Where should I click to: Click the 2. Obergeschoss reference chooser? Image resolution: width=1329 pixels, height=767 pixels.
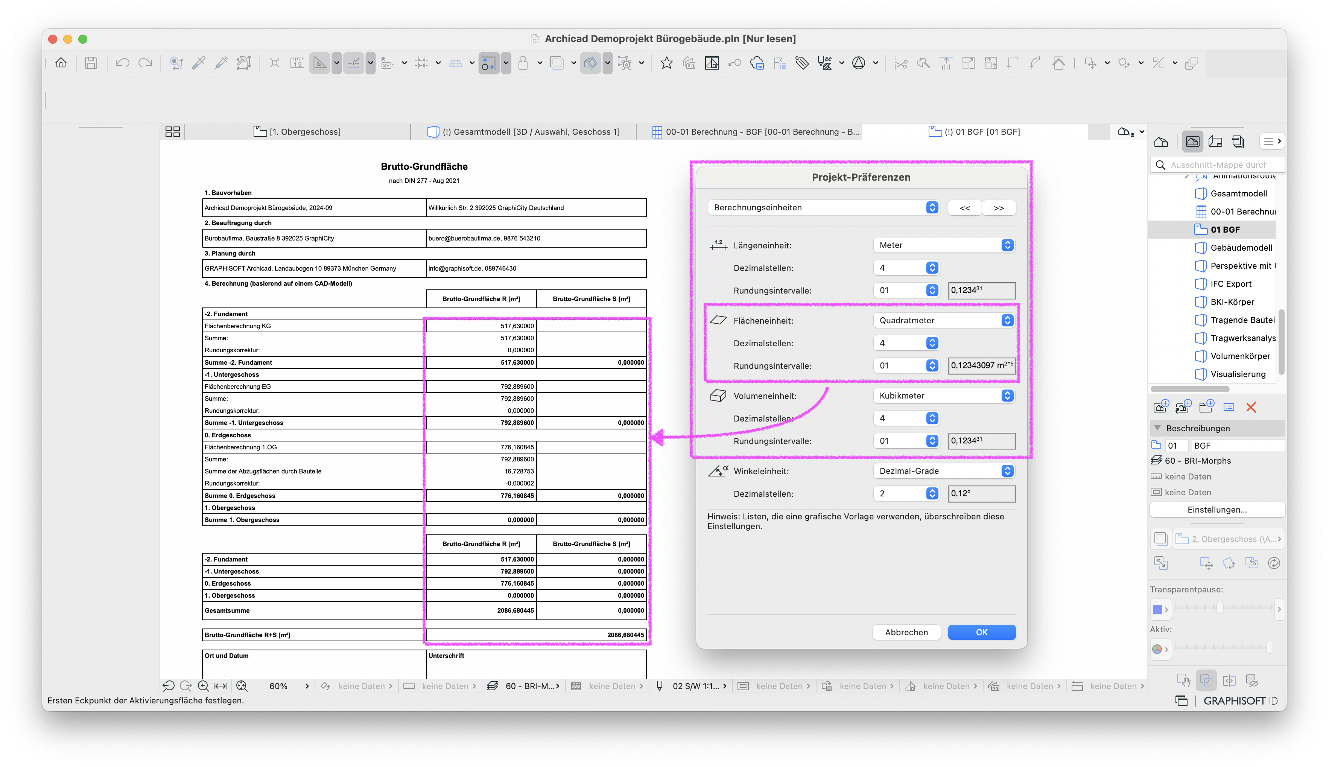tap(1229, 539)
